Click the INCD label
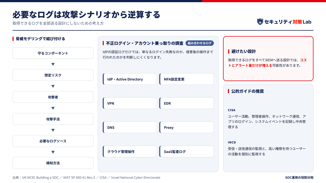Screen dimensions: 326x183 [x=232, y=142]
